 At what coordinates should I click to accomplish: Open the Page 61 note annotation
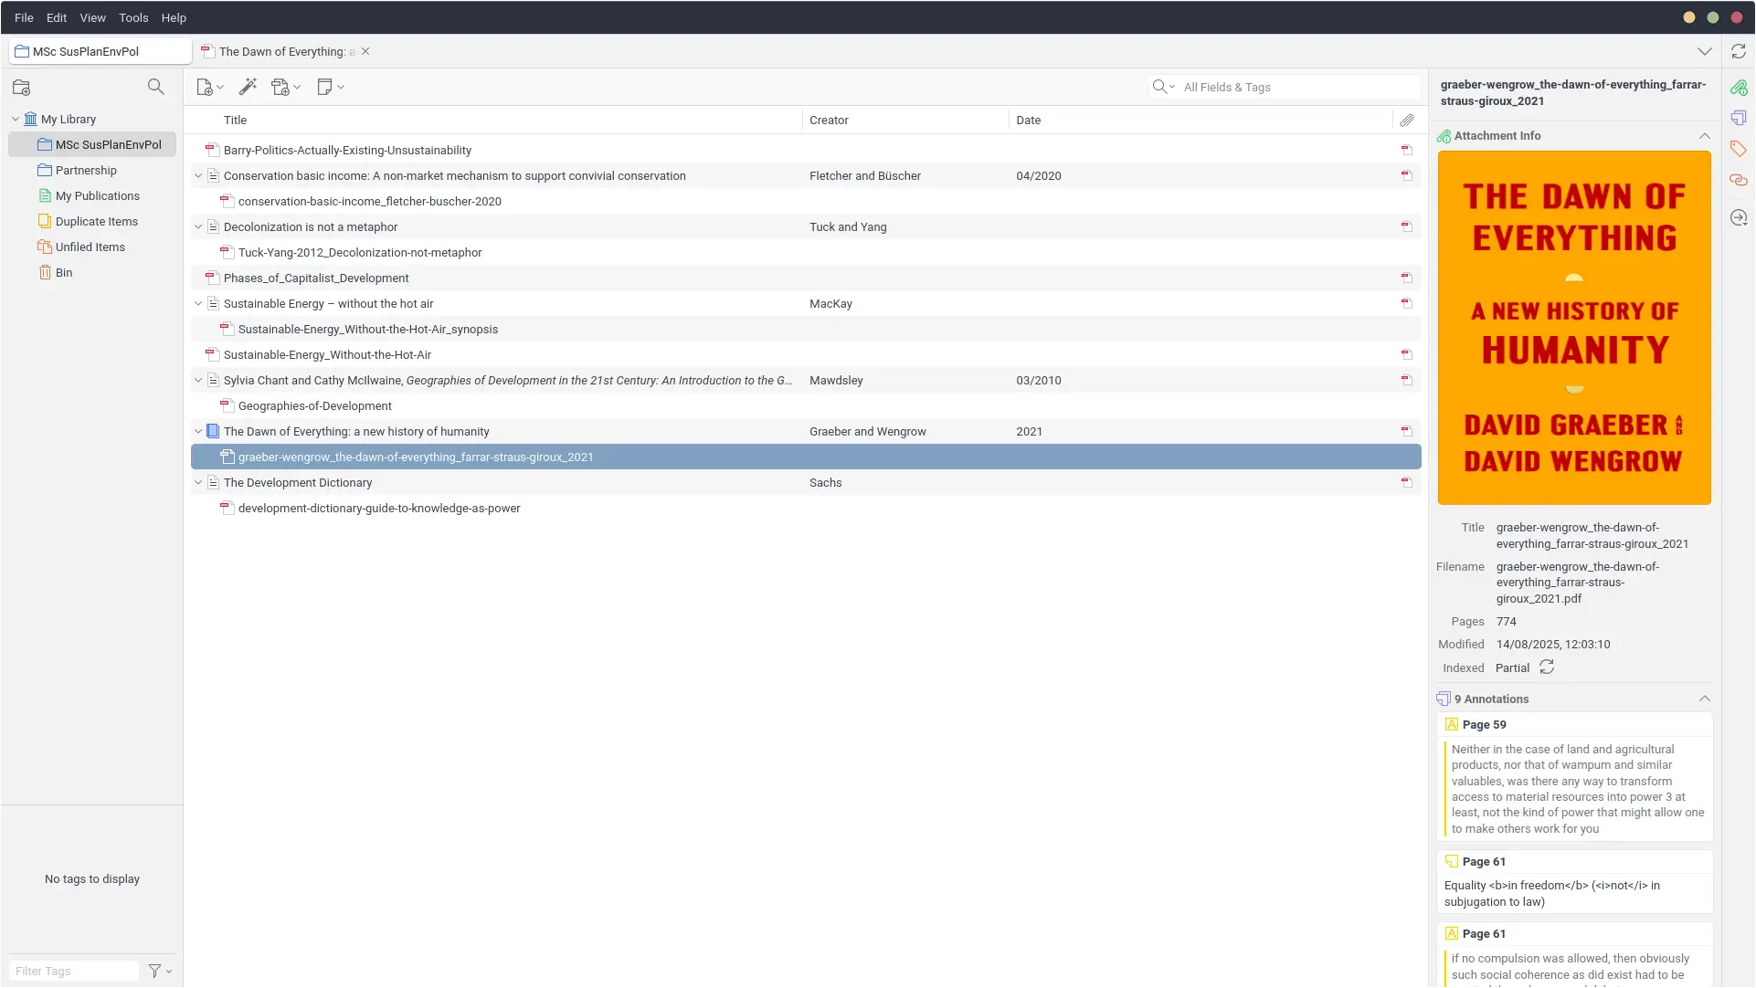[x=1575, y=881]
